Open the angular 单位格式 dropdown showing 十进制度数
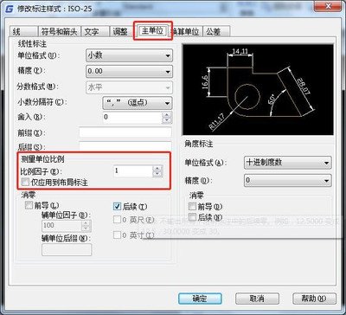 [x=287, y=163]
